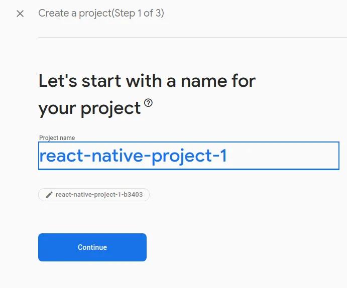
Task: Click the blue Continue button label
Action: [92, 247]
